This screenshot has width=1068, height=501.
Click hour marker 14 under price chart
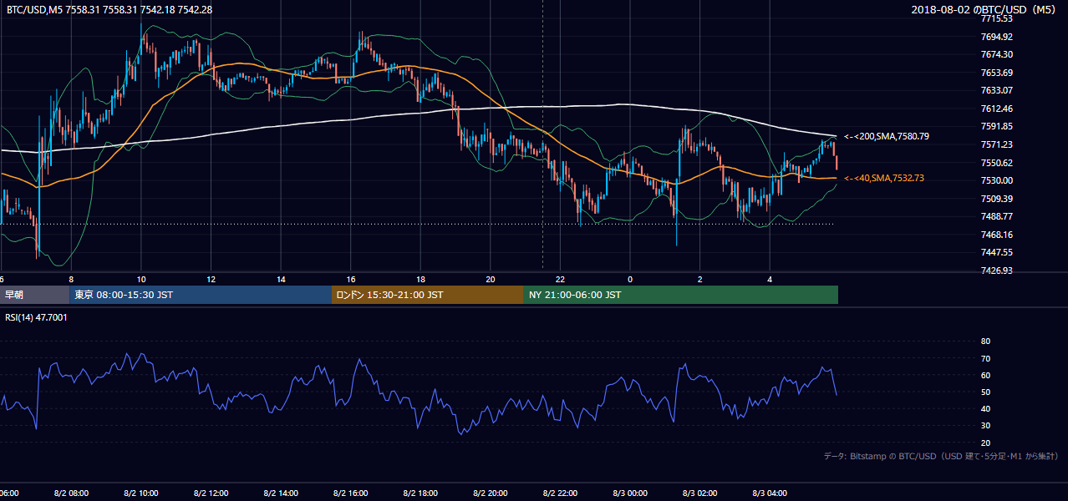click(x=281, y=279)
